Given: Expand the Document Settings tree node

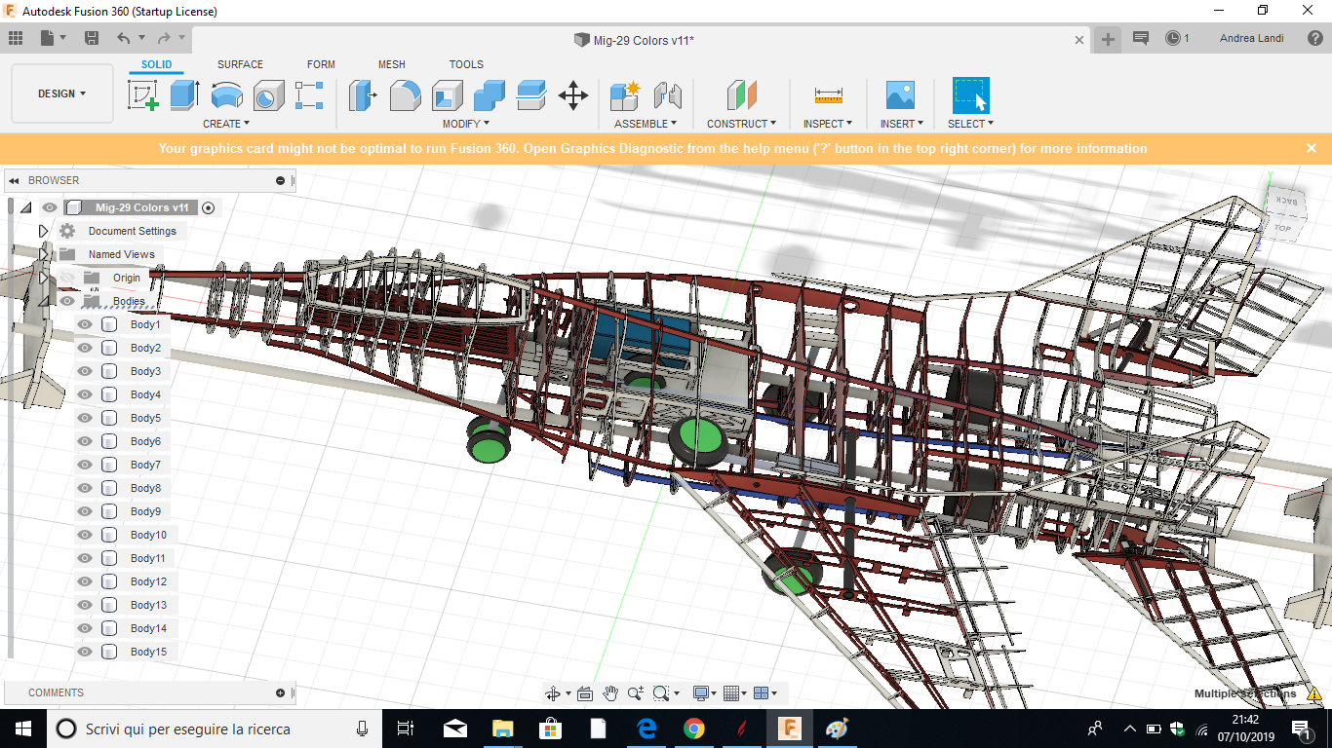Looking at the screenshot, I should point(43,231).
